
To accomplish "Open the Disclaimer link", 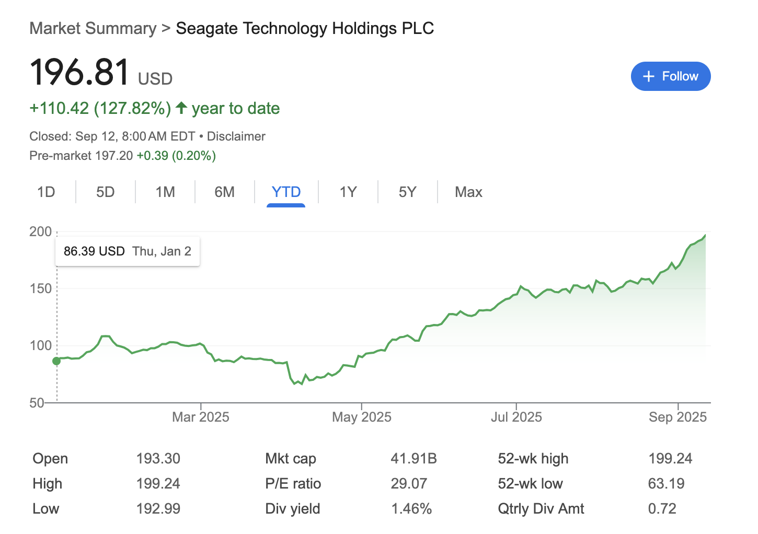I will click(236, 136).
